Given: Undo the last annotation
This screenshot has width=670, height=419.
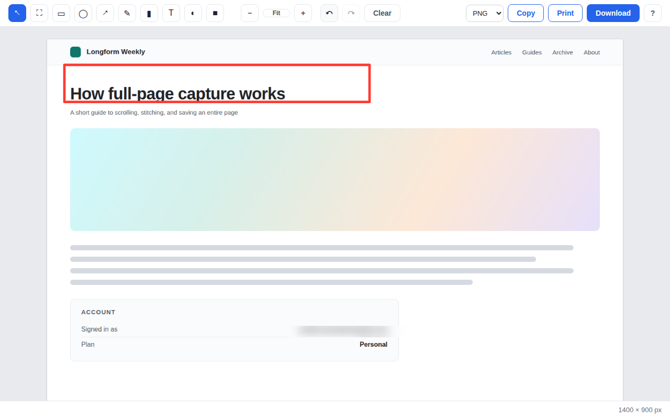Looking at the screenshot, I should [x=329, y=13].
